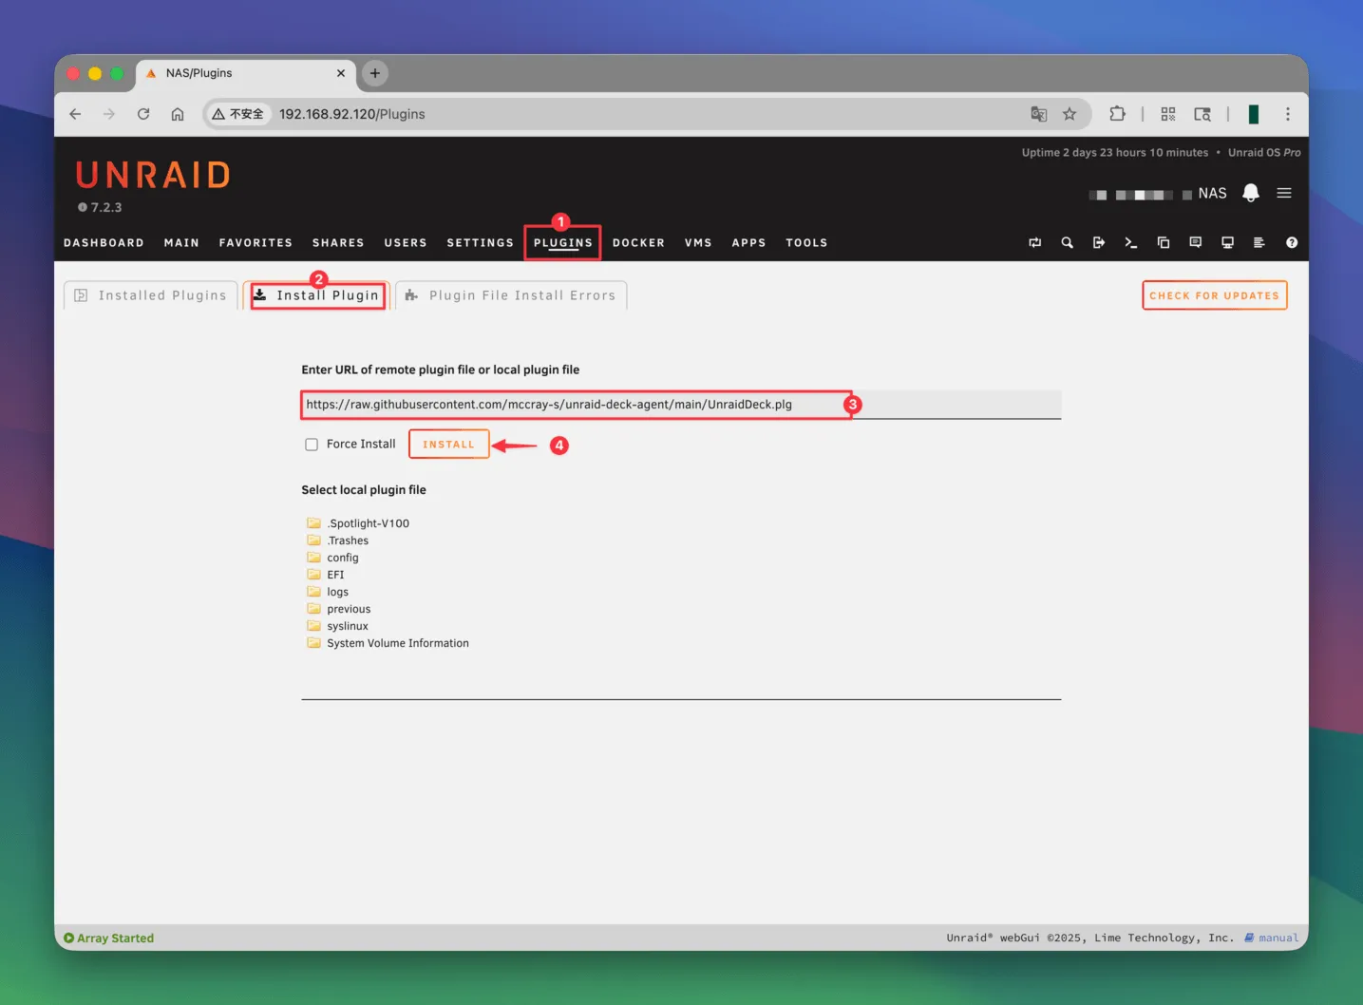Click the browser forward arrow
The width and height of the screenshot is (1363, 1005).
click(109, 114)
